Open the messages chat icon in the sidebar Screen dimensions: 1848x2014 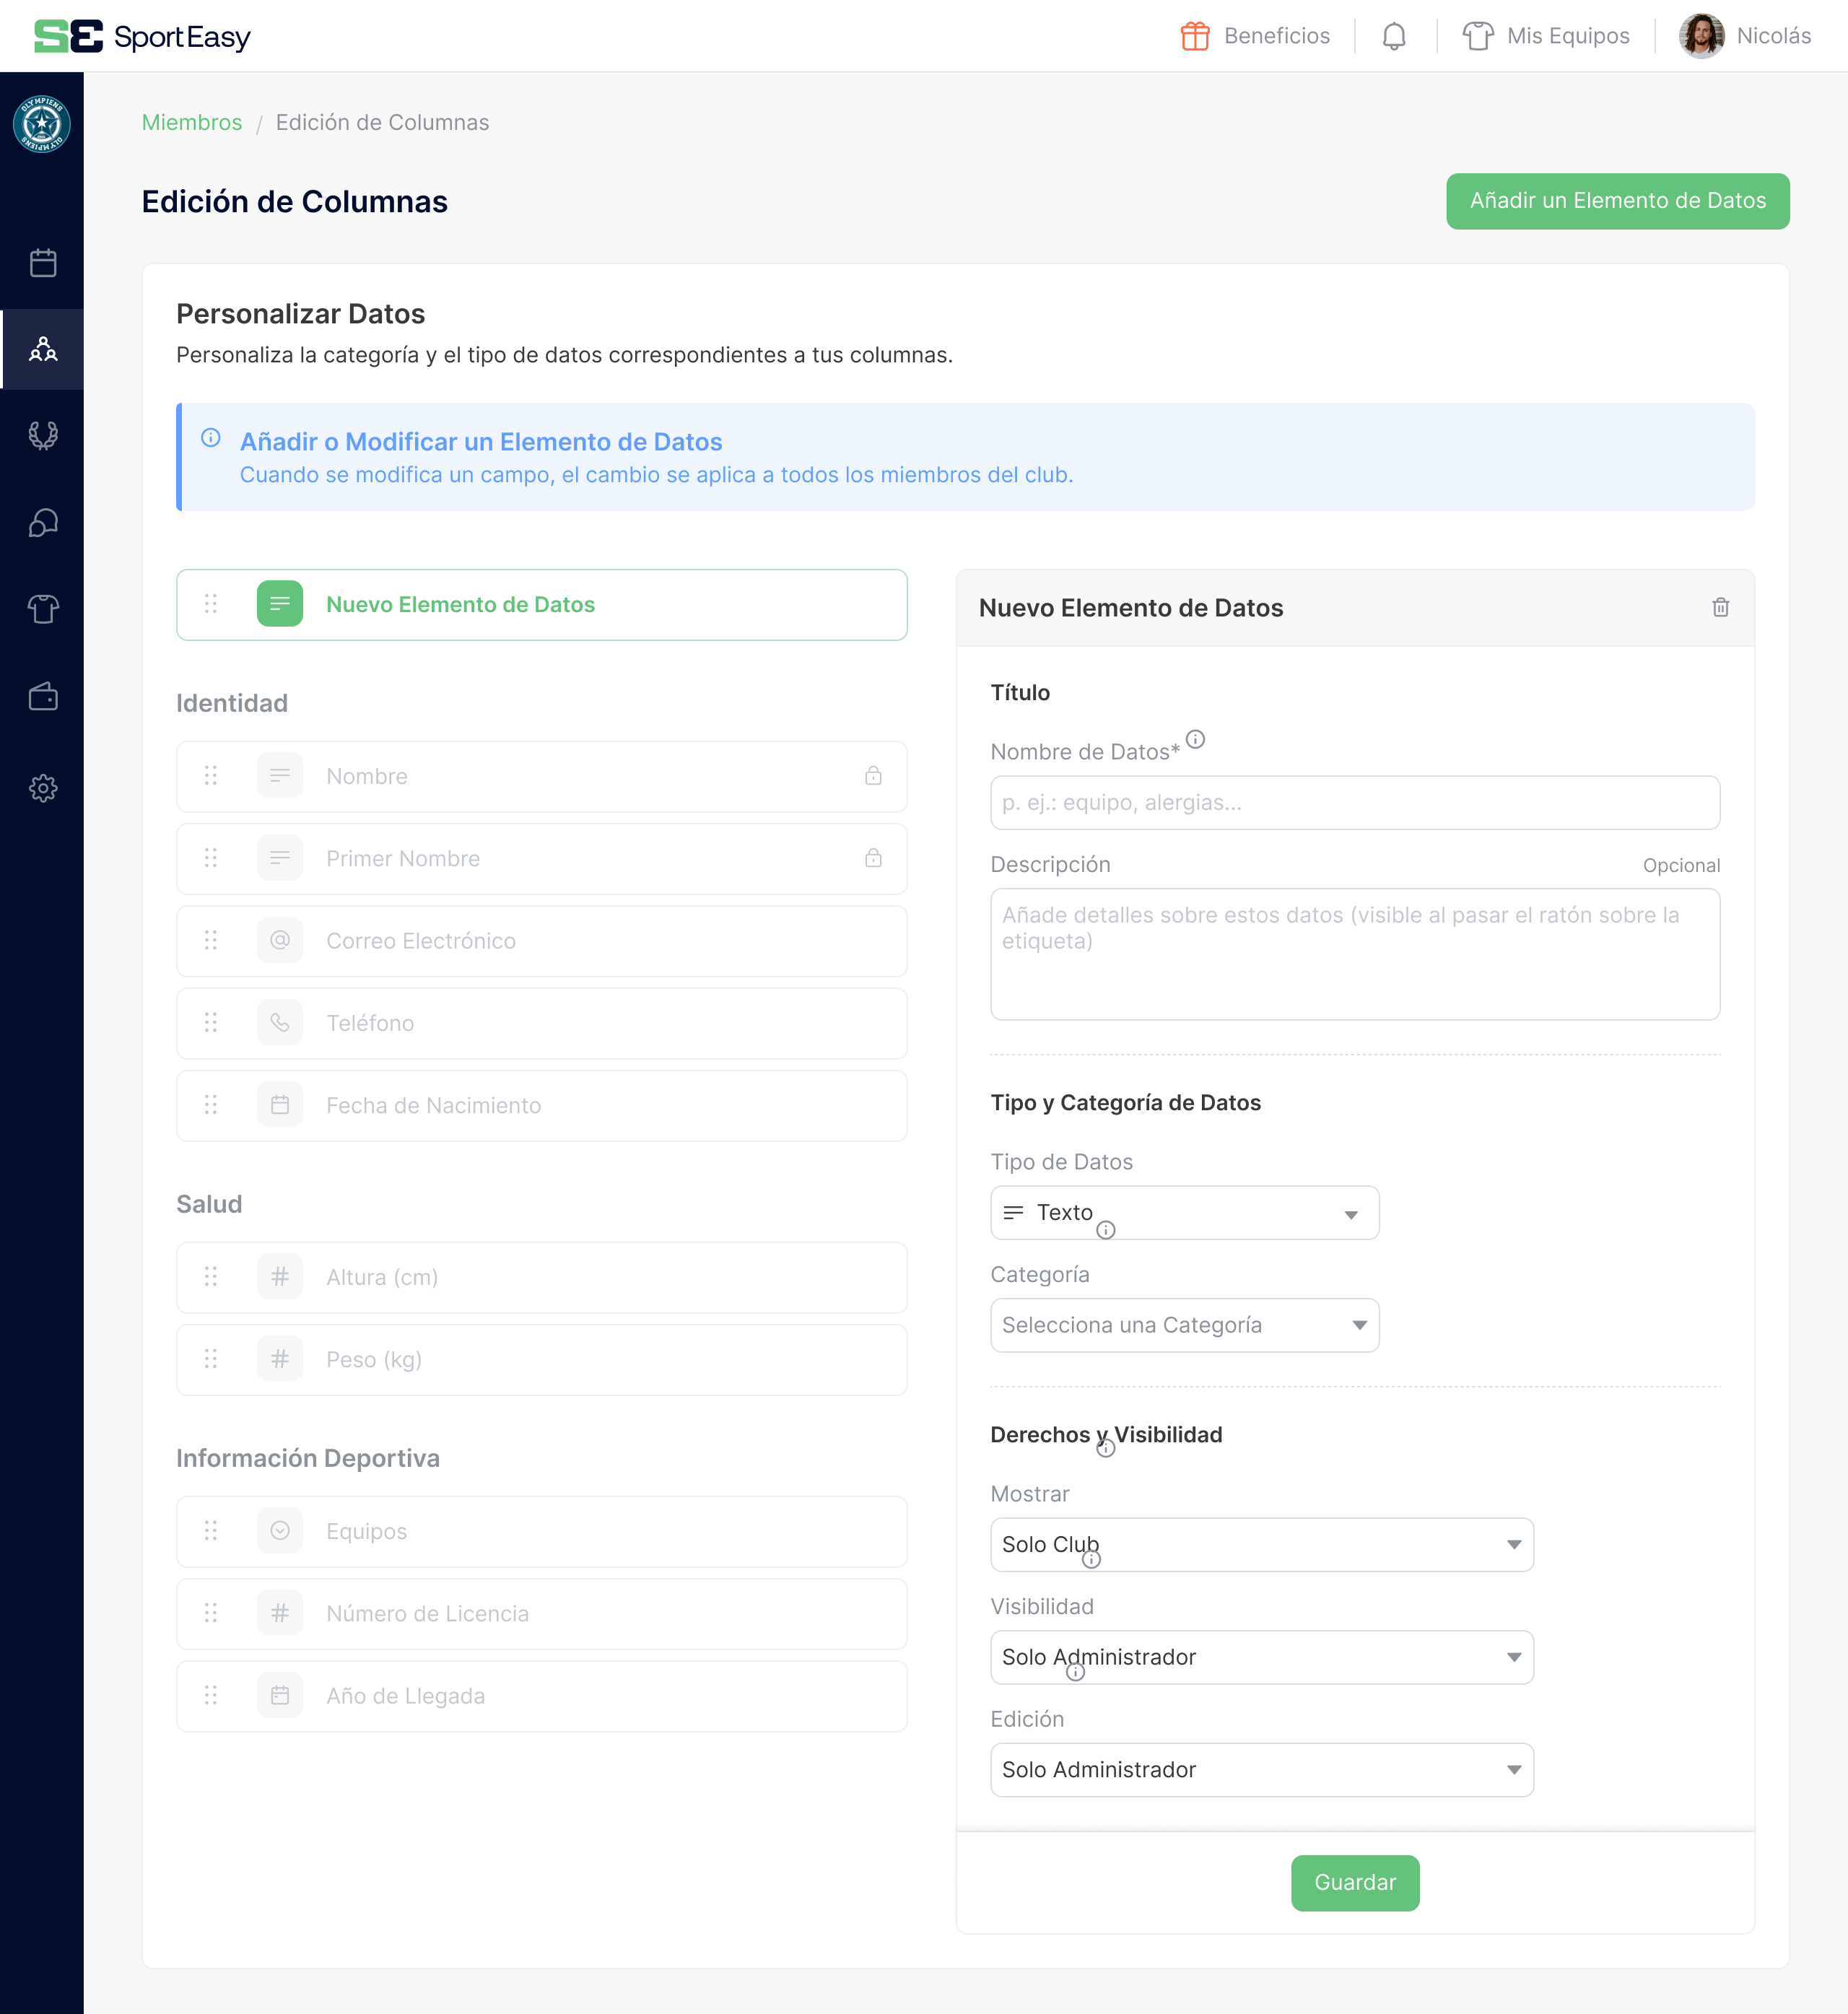(42, 522)
